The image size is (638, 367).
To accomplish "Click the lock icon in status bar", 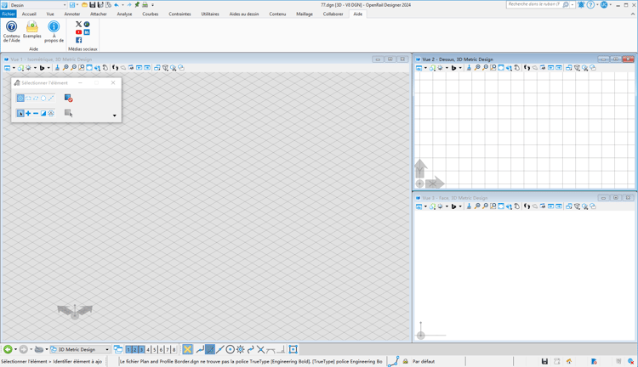I will (x=405, y=361).
